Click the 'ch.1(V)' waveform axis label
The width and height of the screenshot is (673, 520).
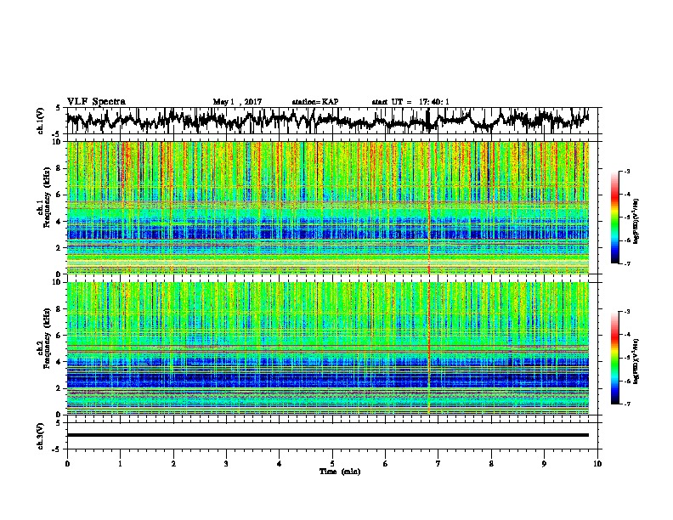[x=40, y=121]
